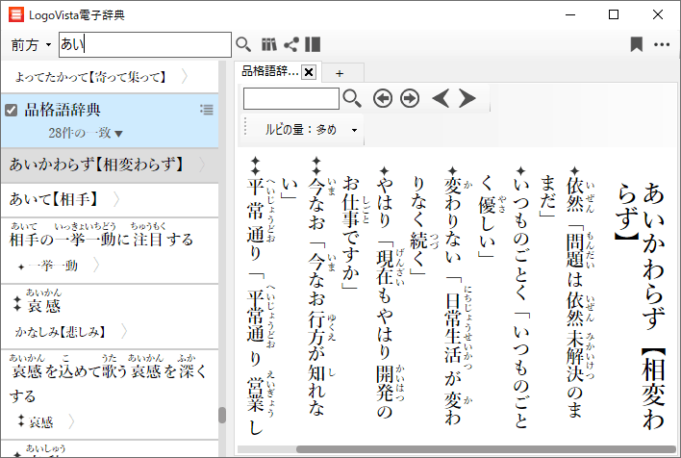Open the three-dot more options menu
This screenshot has width=681, height=458.
662,44
